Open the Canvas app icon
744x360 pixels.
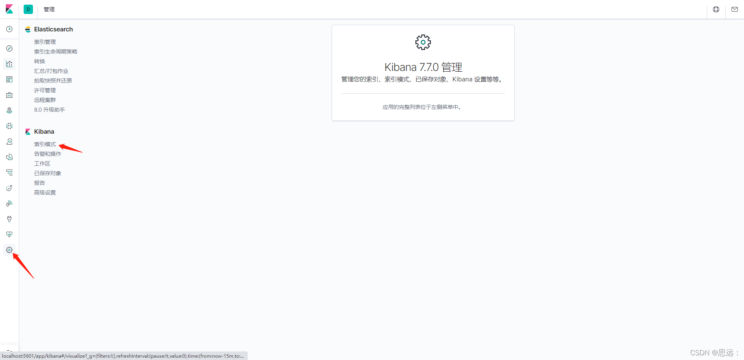[x=9, y=95]
